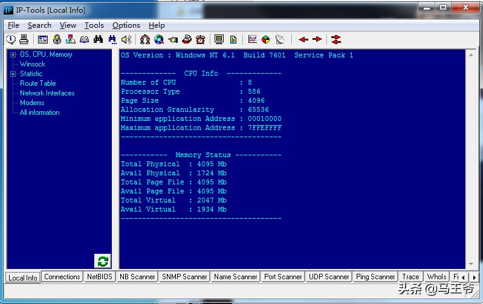
Task: Switch to the Connections tab
Action: [62, 277]
